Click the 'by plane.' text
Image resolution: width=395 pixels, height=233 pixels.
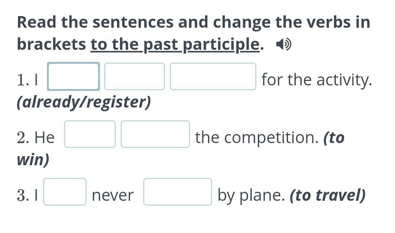tap(251, 196)
